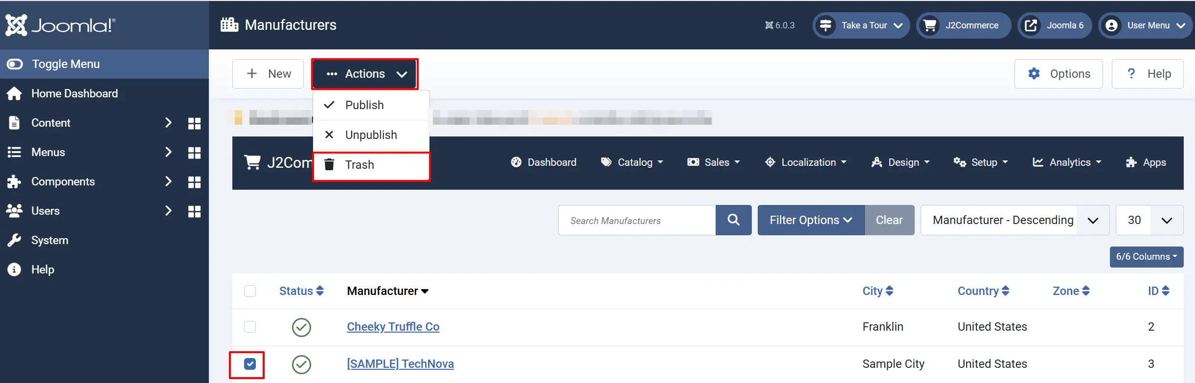Click the published status icon for Cheeky Truffle Co

301,327
